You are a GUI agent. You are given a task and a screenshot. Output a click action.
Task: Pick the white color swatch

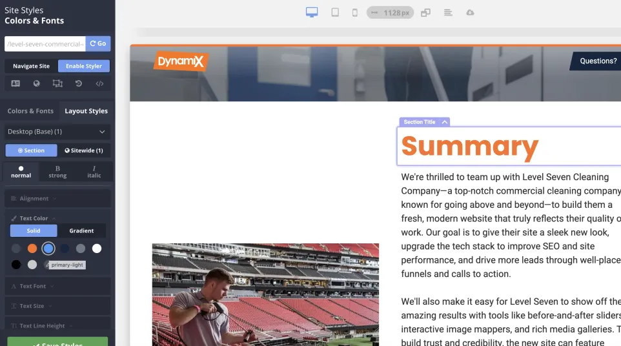click(97, 249)
